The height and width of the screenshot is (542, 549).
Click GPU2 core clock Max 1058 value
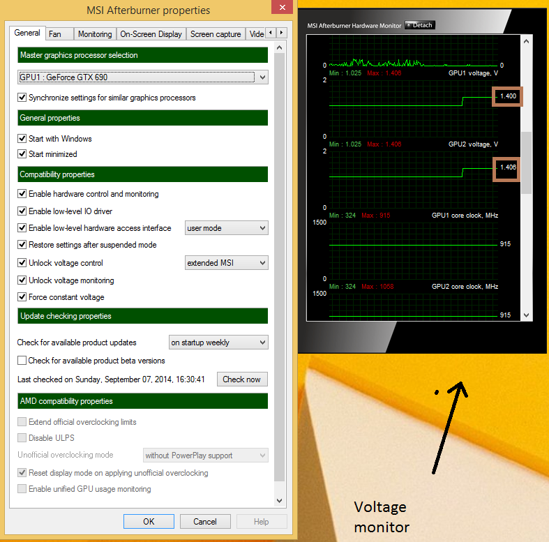click(x=377, y=287)
